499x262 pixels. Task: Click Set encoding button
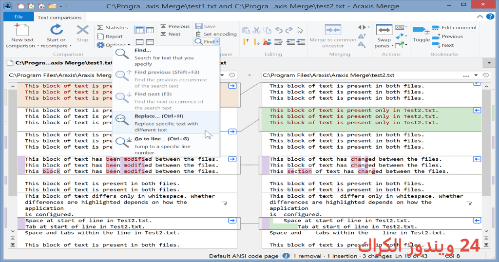pyautogui.click(x=216, y=34)
